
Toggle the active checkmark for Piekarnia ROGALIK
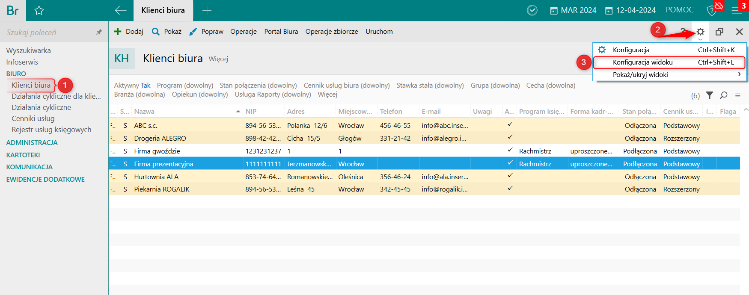pyautogui.click(x=510, y=189)
